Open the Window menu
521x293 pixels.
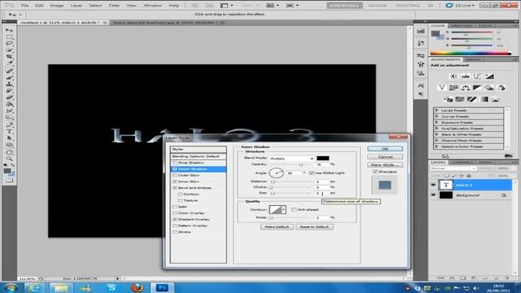(x=152, y=6)
